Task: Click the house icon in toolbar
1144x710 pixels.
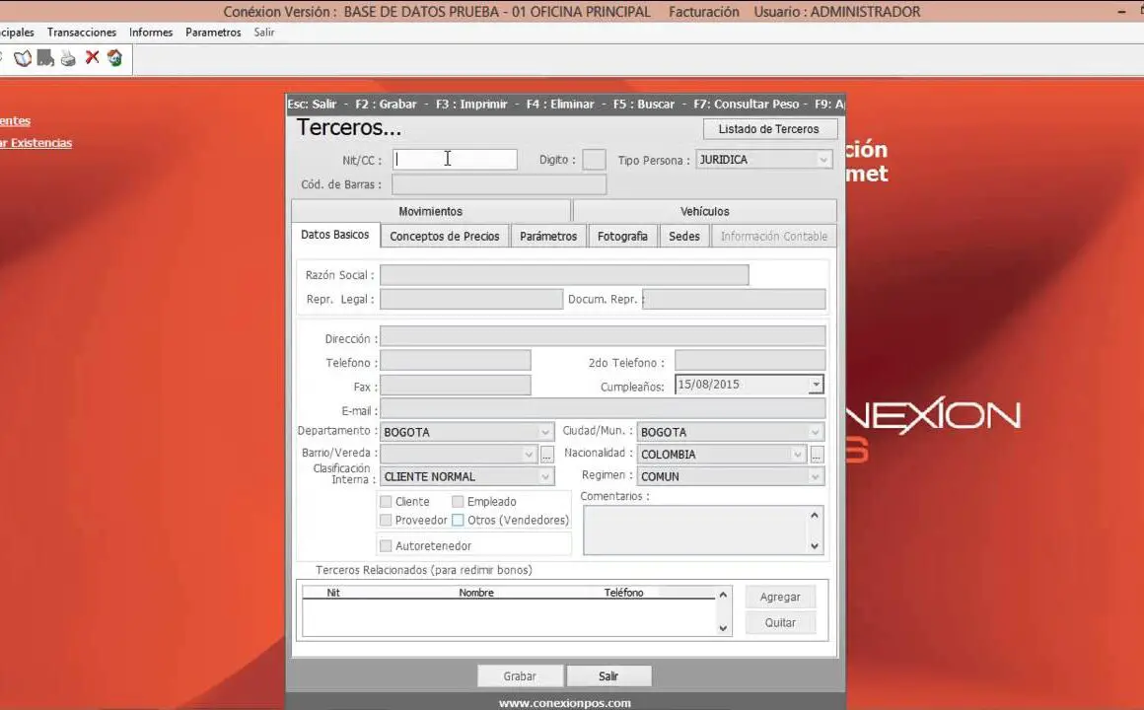Action: [114, 58]
